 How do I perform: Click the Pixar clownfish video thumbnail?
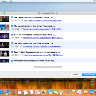click(x=5, y=28)
